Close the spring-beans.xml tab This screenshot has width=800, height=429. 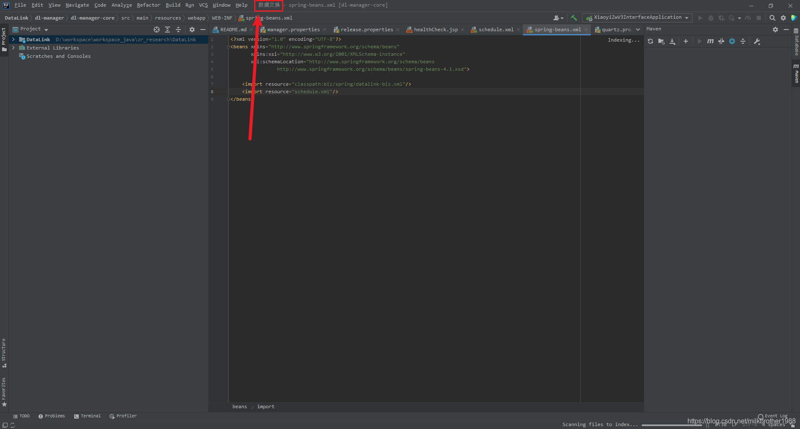[x=586, y=30]
